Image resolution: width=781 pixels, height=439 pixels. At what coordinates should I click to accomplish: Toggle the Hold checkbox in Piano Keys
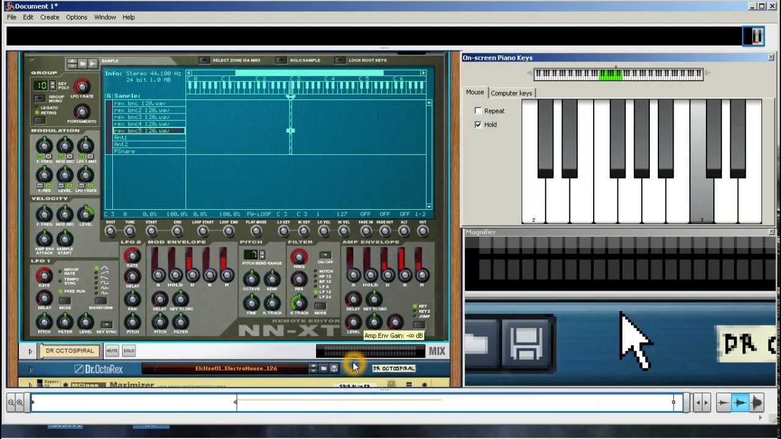tap(478, 124)
